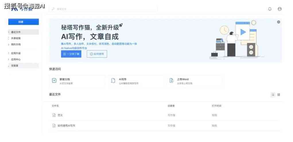Image resolution: width=293 pixels, height=142 pixels.
Task: Click the document icon beside 如何使用AI写作
Action: click(x=54, y=126)
